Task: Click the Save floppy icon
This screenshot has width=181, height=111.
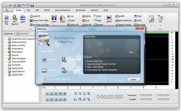Action: pyautogui.click(x=54, y=19)
